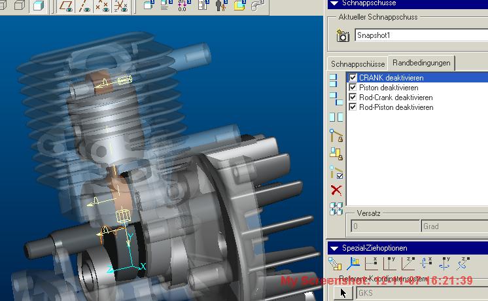Viewport: 488px width, 301px height.
Task: Select the X-axis translation drag option
Action: coord(372,264)
